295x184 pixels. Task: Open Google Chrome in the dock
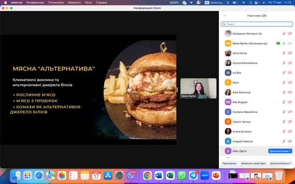147,176
